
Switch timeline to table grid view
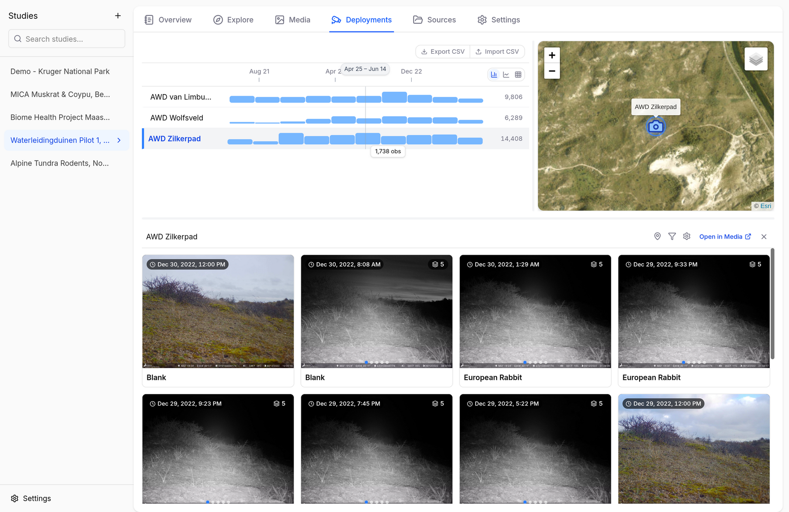(x=518, y=74)
